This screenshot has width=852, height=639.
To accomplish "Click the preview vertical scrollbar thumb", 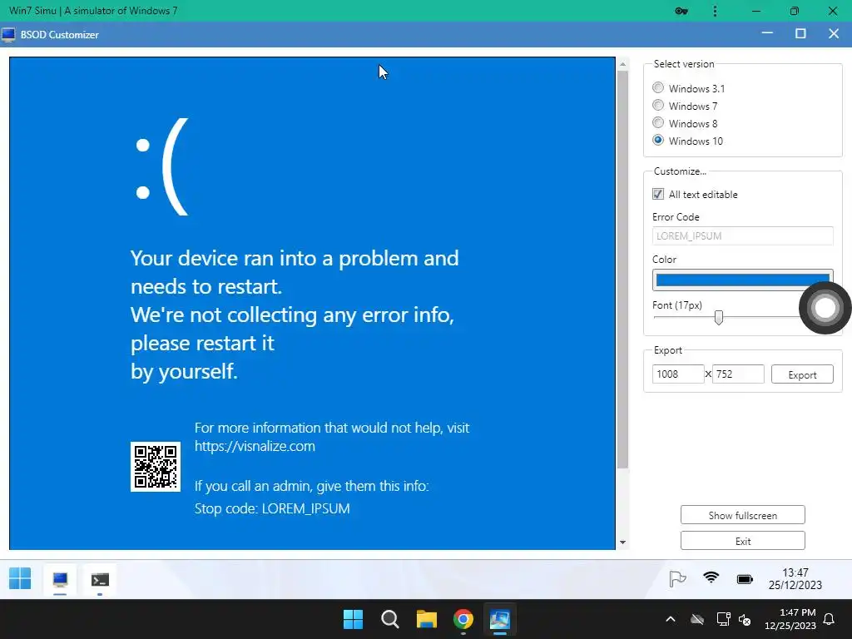I will click(622, 269).
